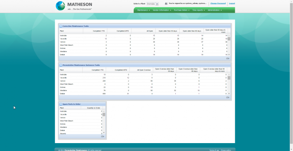Sort Preventative Maintenance grid by Completed YTD
Viewport: 293px width, 151px height.
coord(94,70)
